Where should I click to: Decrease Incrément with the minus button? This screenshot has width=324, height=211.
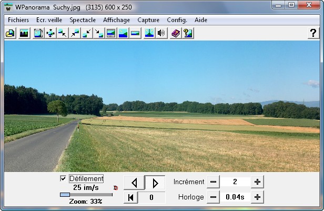pos(213,182)
